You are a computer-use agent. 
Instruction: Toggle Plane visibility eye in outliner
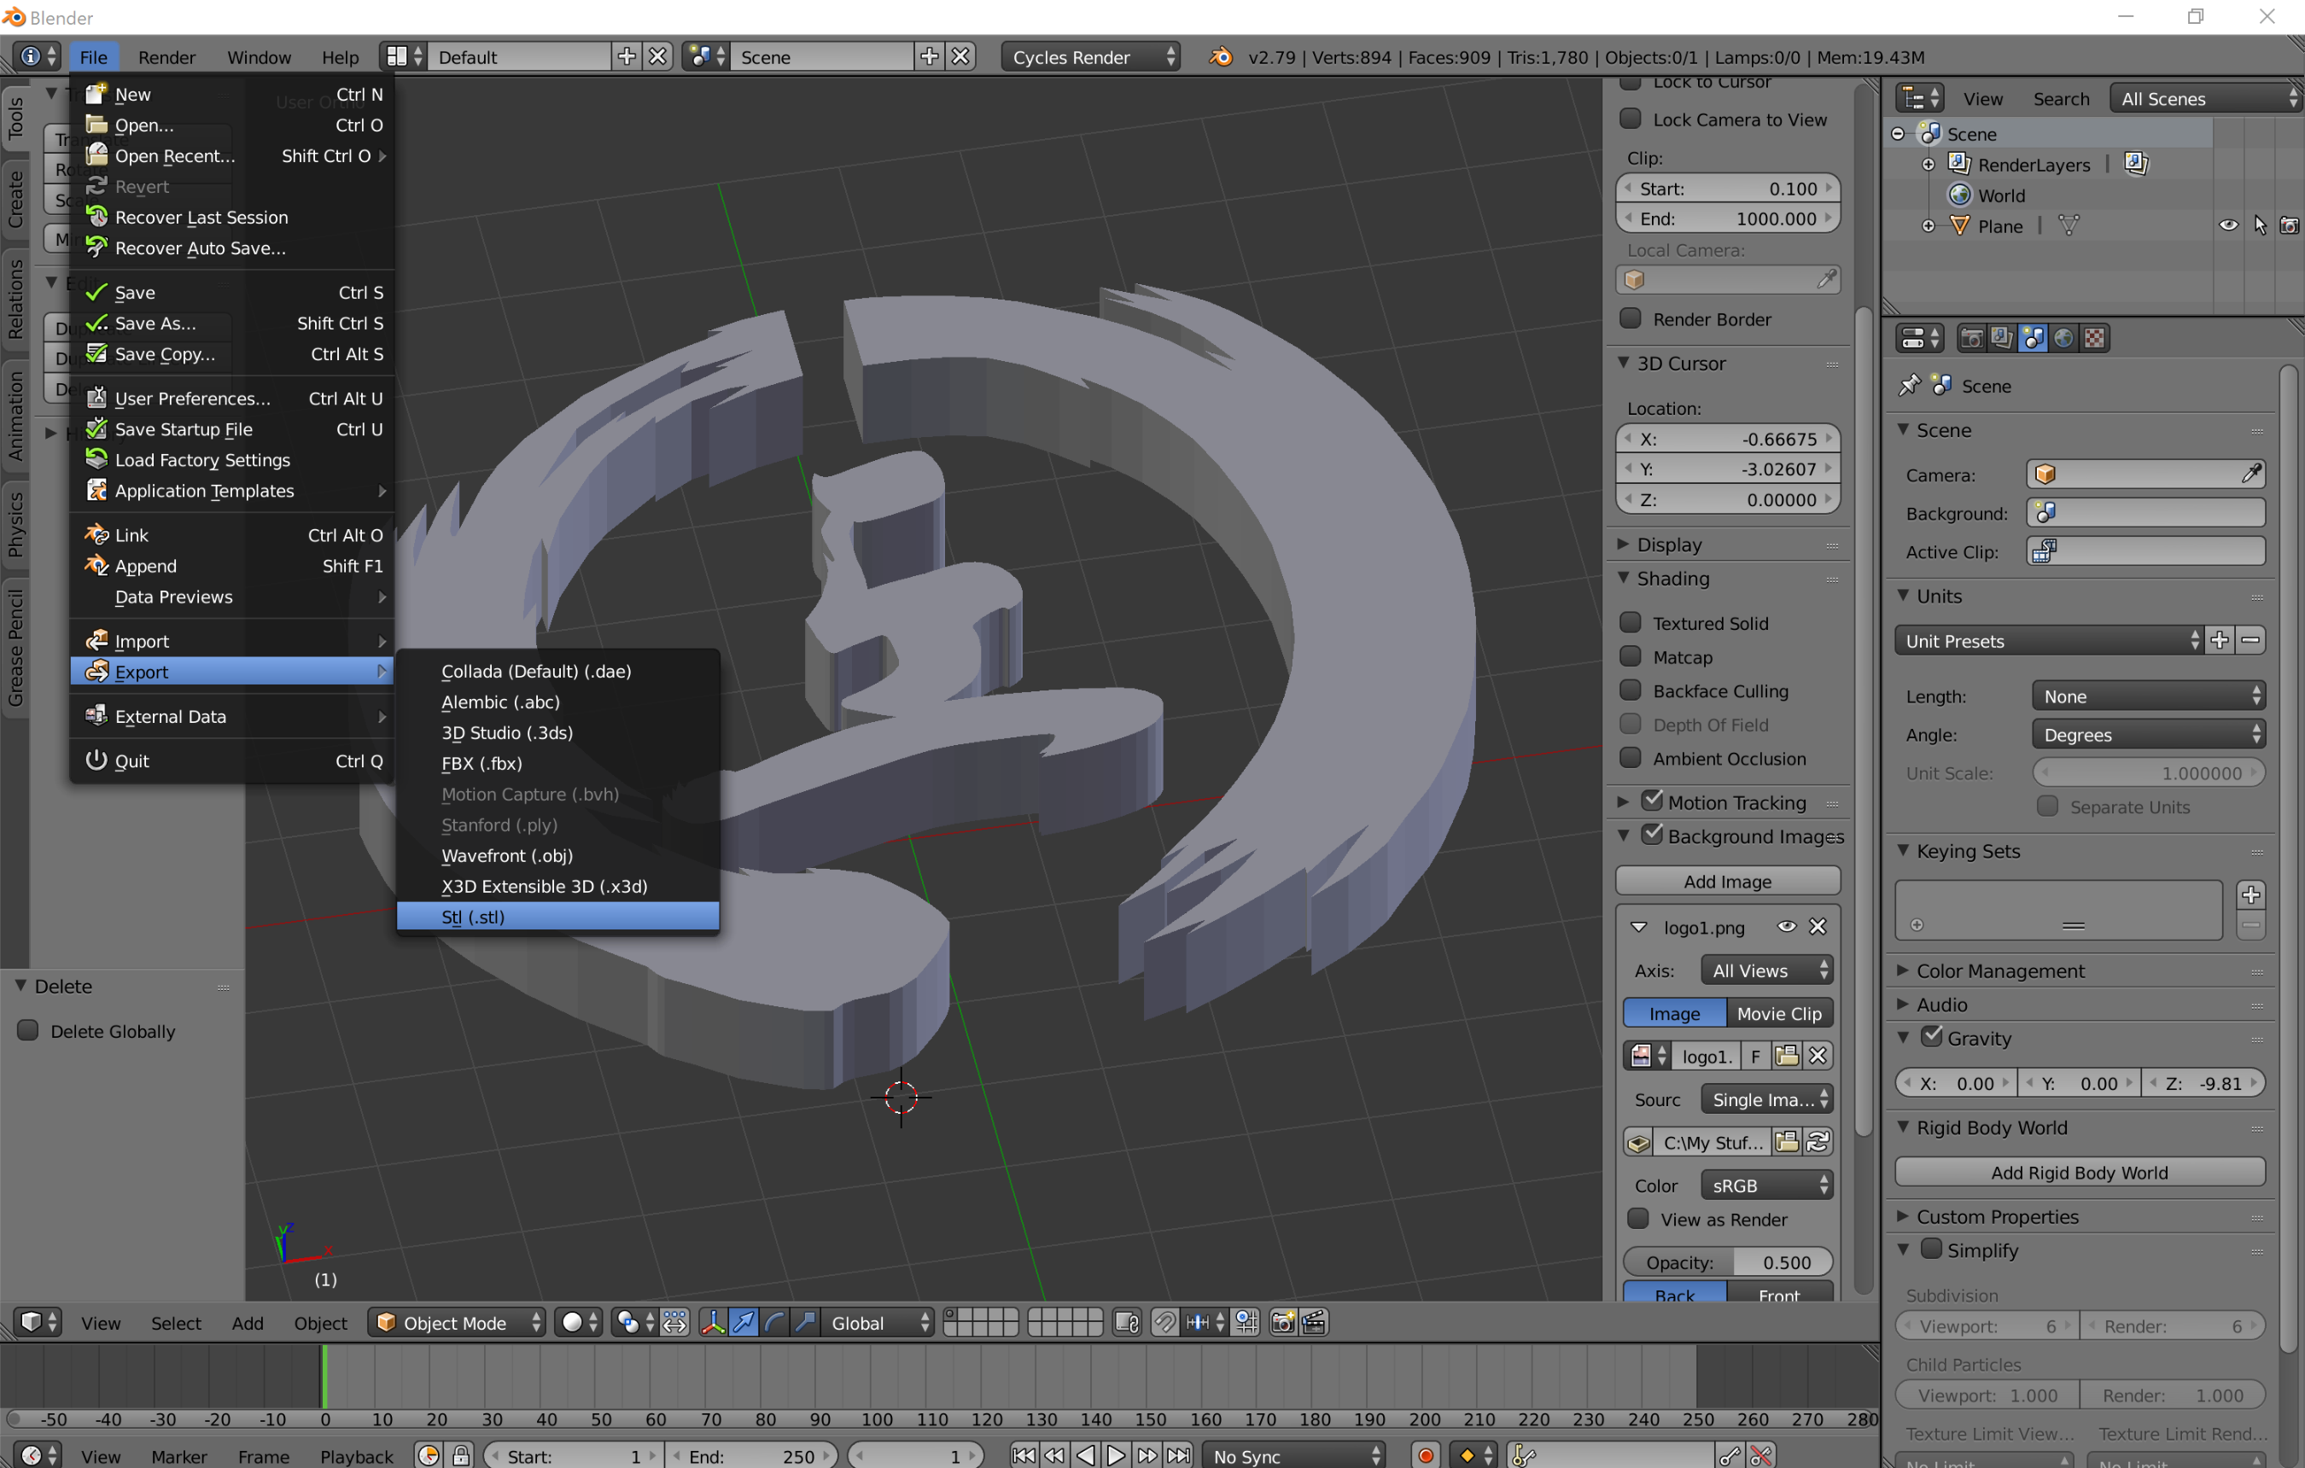[2227, 226]
